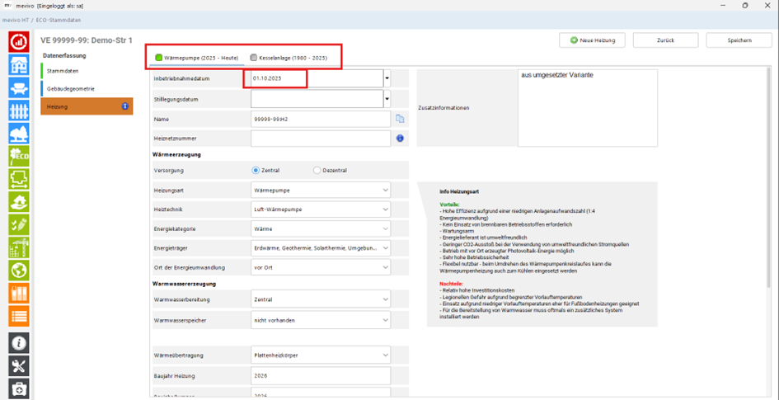Open the blue armchair icon module

(x=19, y=87)
